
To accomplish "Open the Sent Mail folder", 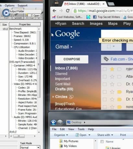I will point(63,84).
